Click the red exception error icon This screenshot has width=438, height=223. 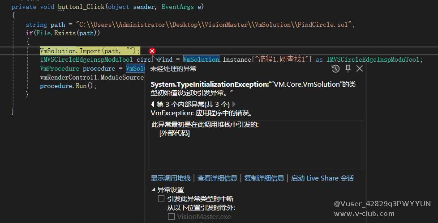click(x=152, y=51)
